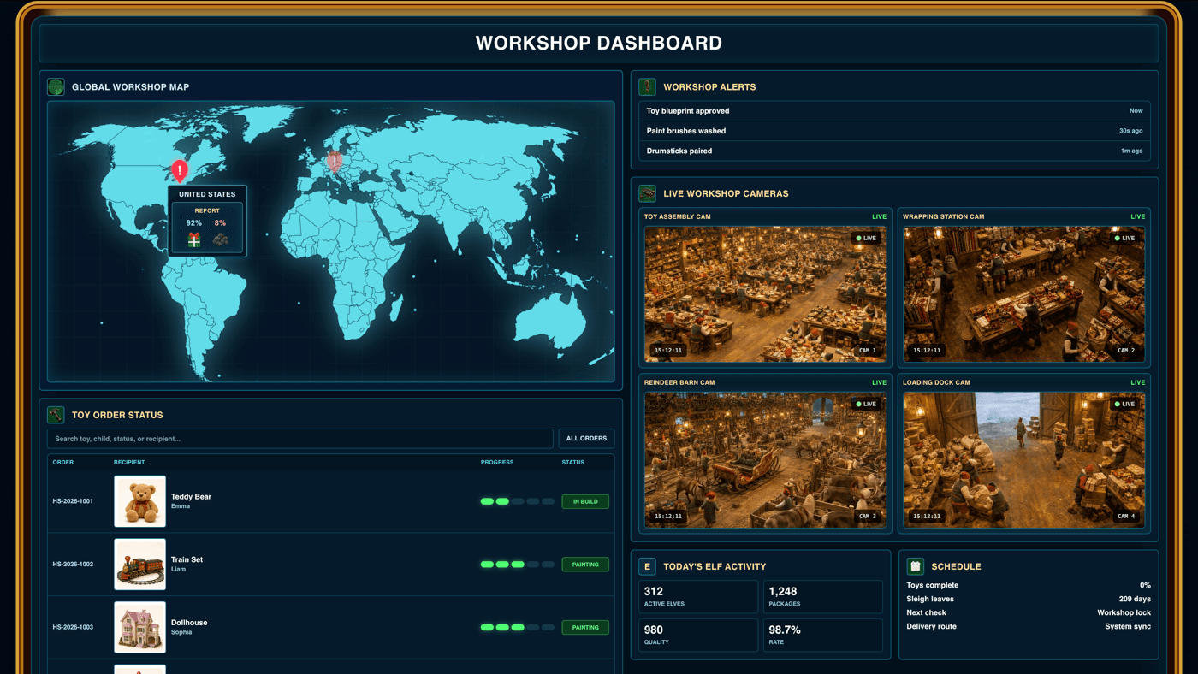This screenshot has width=1198, height=674.
Task: Click the Workshop Alerts panel icon
Action: click(648, 86)
